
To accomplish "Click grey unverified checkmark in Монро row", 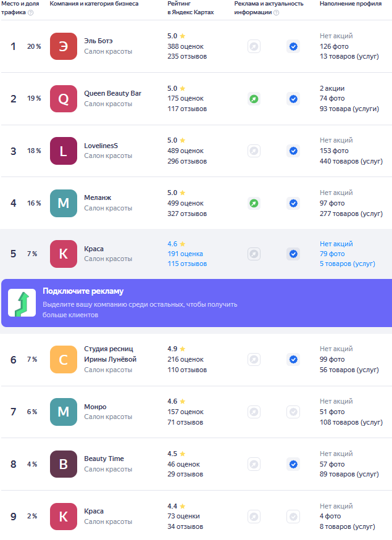I will tap(293, 412).
